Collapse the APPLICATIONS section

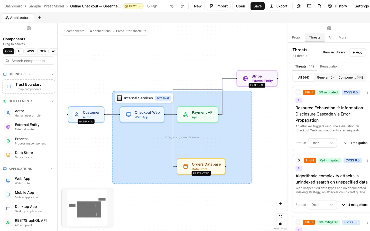tap(52, 169)
